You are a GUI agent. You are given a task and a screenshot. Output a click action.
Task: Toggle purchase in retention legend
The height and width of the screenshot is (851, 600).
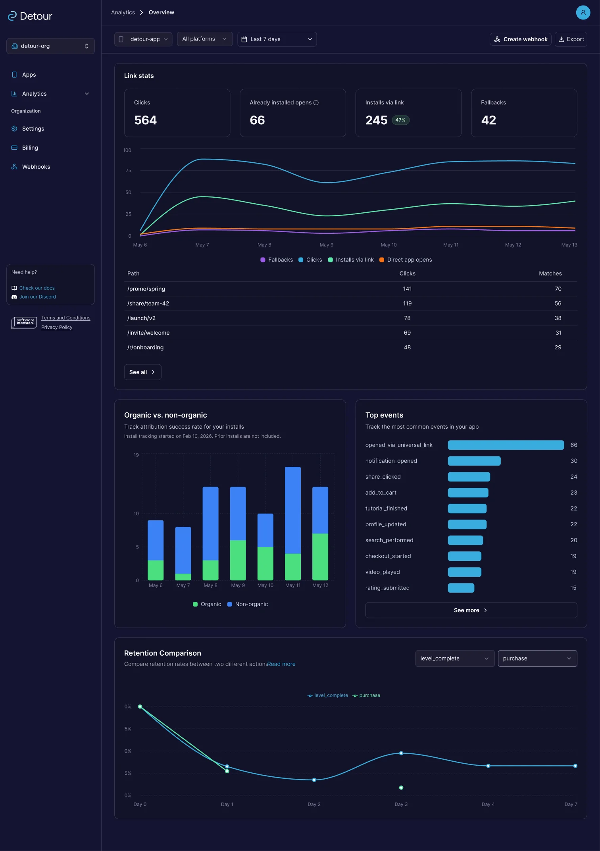coord(366,696)
